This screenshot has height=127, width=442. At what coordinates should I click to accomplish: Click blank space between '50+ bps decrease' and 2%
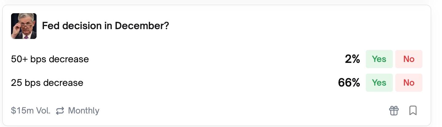coord(215,59)
